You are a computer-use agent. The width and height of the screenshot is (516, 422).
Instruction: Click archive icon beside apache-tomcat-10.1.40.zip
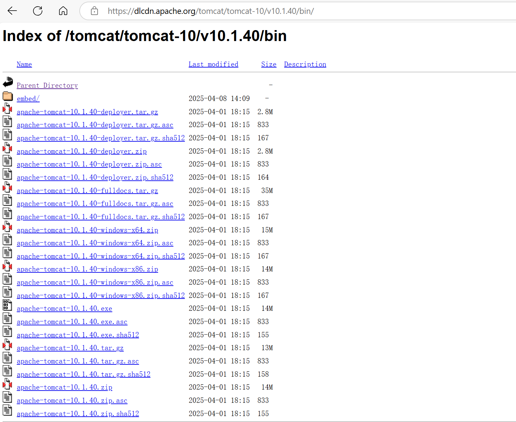(8, 384)
